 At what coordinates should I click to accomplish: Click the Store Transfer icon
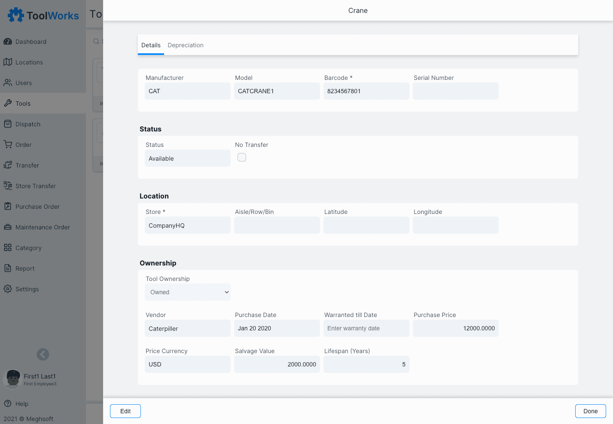point(8,186)
